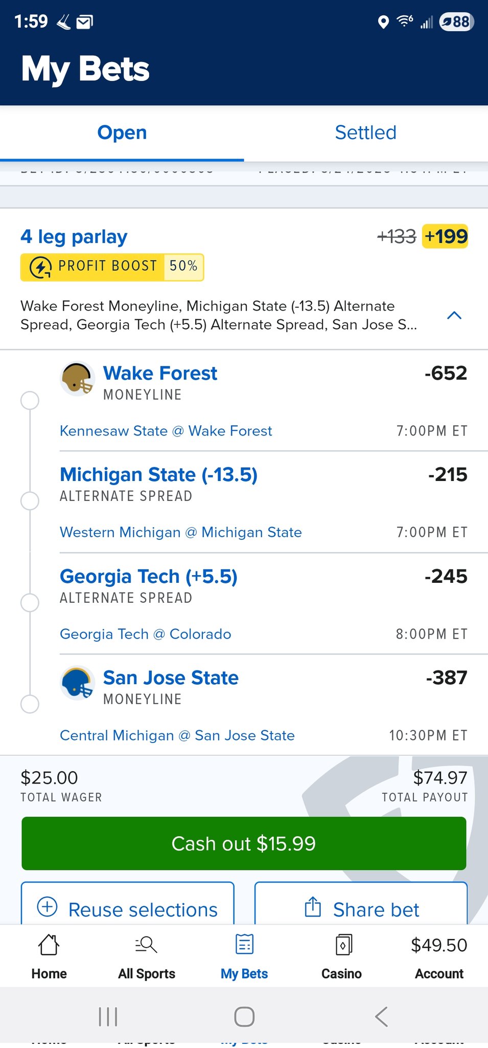Open All Sports search icon
This screenshot has width=488, height=1048.
(x=146, y=945)
